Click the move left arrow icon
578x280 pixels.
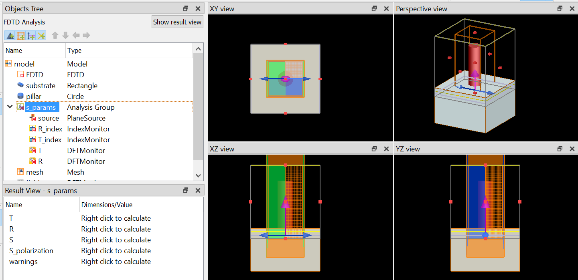click(x=76, y=35)
